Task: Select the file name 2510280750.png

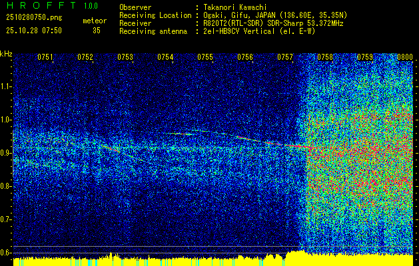Action: 34,17
